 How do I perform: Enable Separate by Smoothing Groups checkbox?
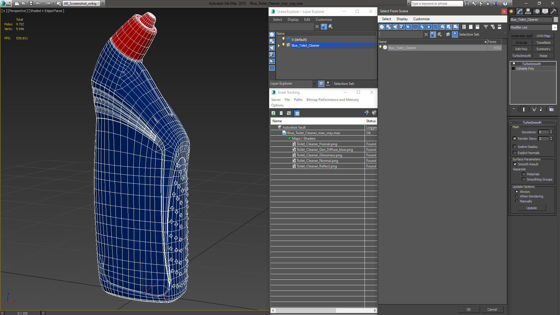pyautogui.click(x=524, y=179)
